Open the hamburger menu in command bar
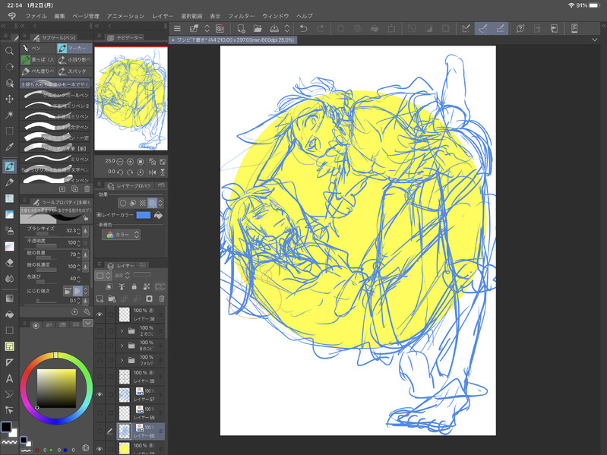 (x=177, y=28)
